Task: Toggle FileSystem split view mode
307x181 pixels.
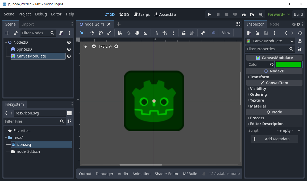Action: tap(69, 113)
